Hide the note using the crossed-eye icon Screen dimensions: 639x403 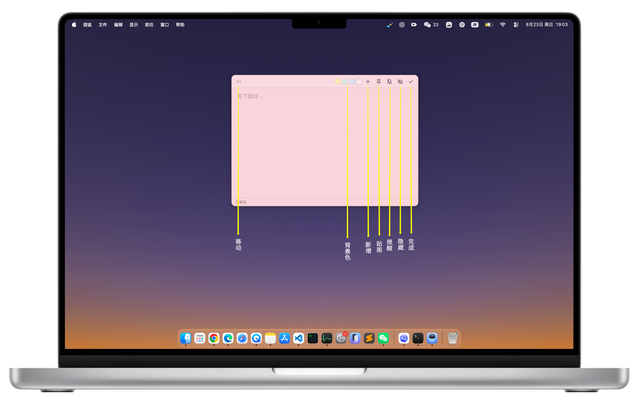point(400,82)
